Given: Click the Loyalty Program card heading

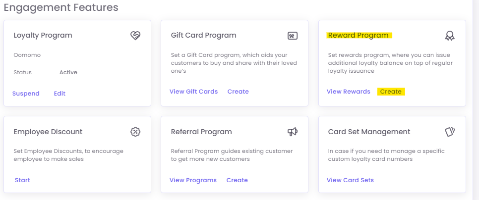Looking at the screenshot, I should (43, 35).
